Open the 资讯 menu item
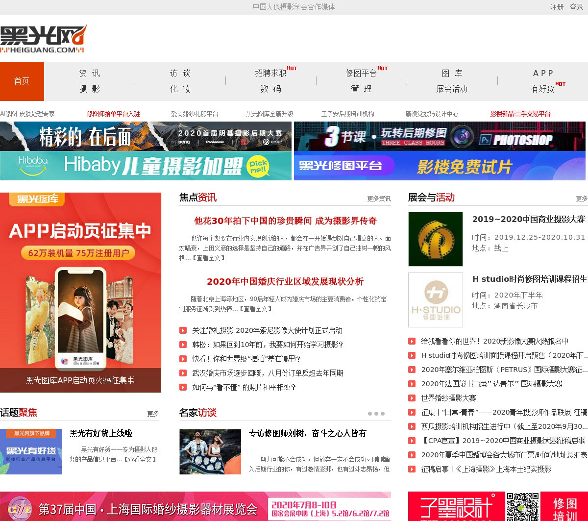The height and width of the screenshot is (521, 588). 90,73
